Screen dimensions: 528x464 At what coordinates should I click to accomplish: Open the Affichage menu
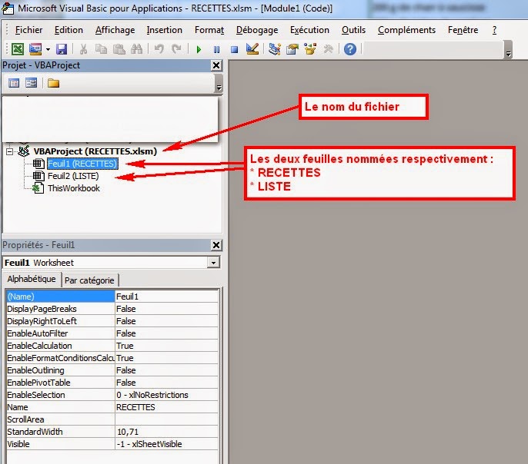(115, 30)
